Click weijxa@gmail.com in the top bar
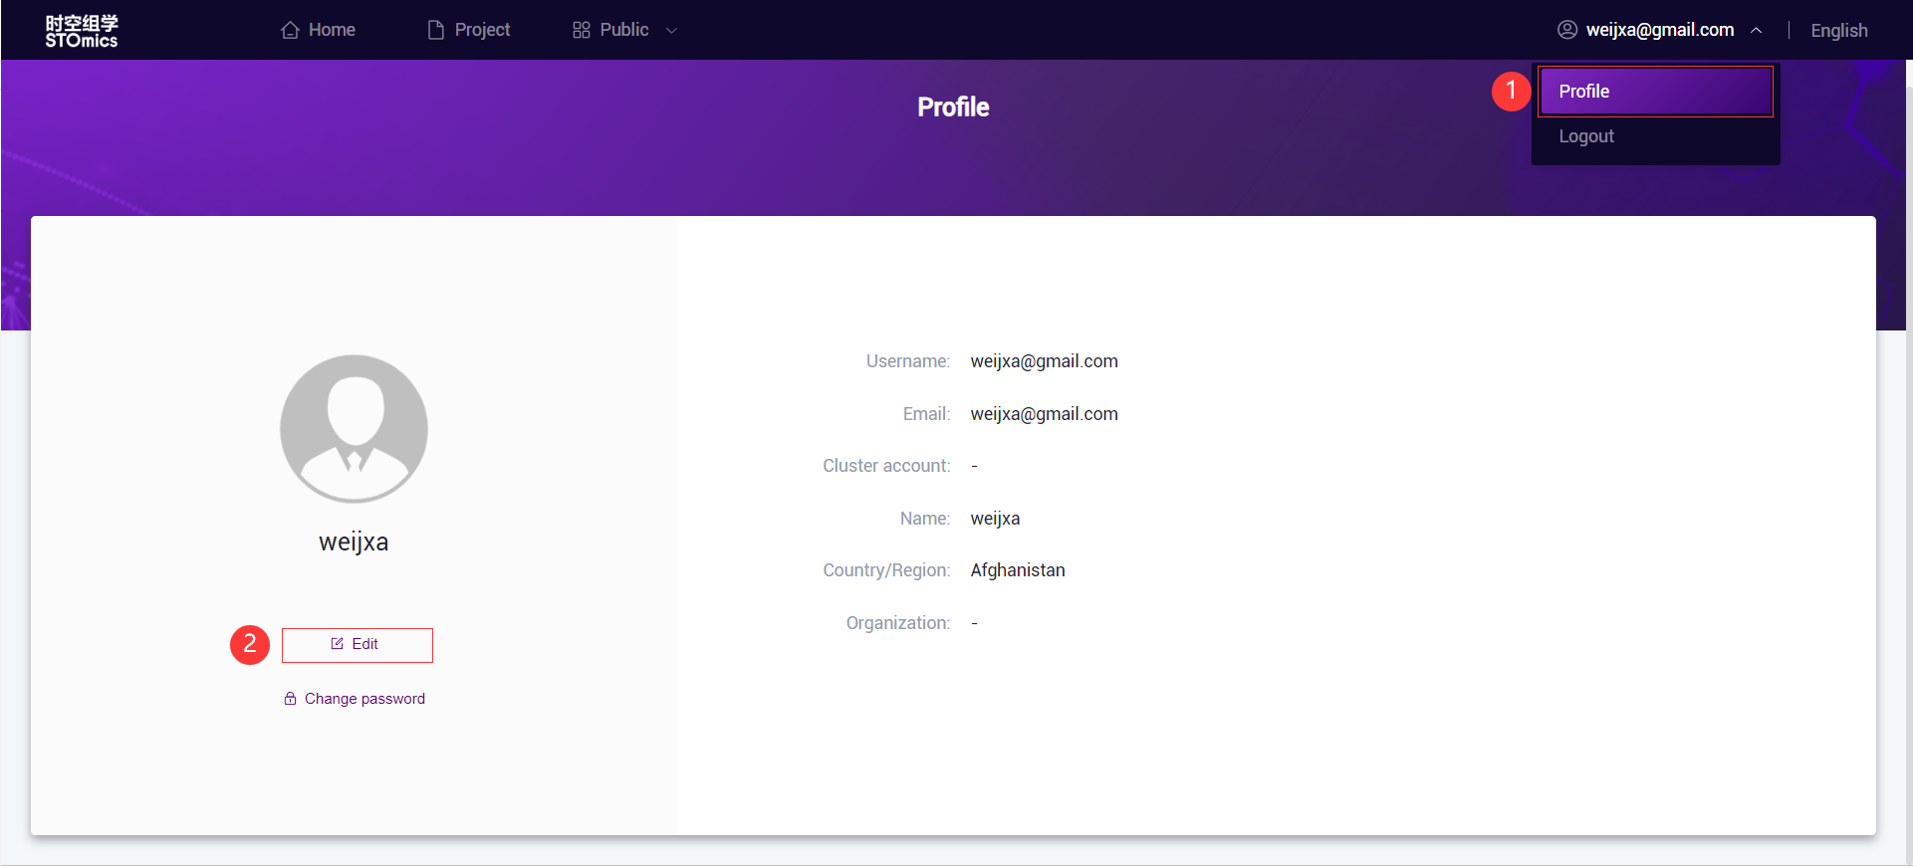 point(1659,30)
